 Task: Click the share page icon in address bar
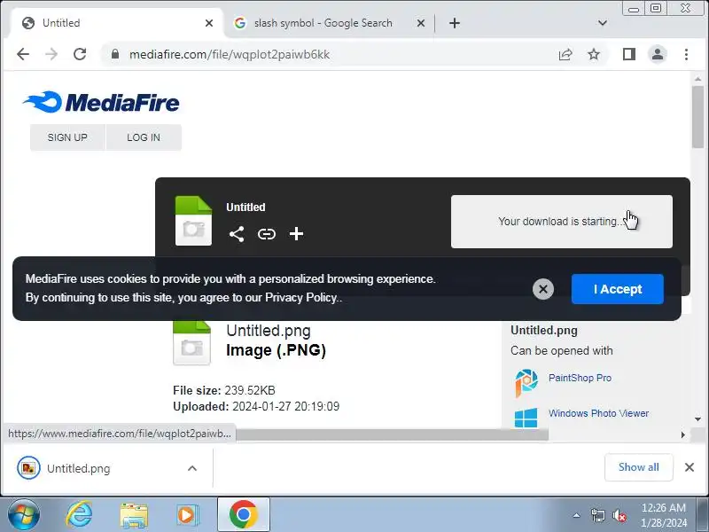pos(565,55)
